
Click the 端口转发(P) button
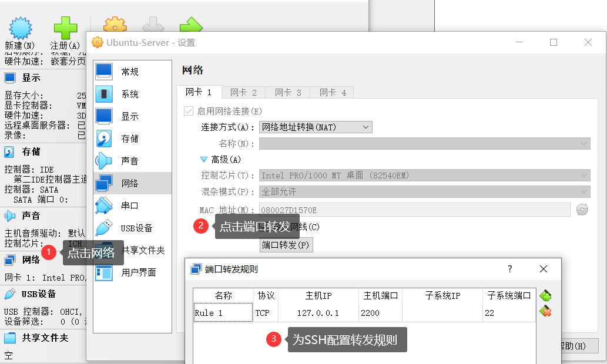point(286,245)
